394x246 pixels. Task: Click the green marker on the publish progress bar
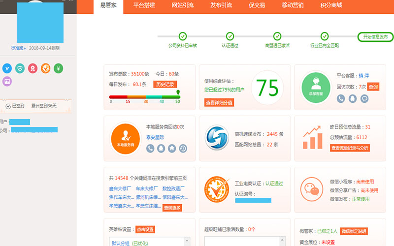pos(178,92)
